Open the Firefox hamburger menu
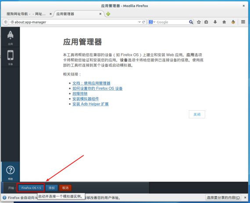The width and height of the screenshot is (250, 203). (243, 22)
